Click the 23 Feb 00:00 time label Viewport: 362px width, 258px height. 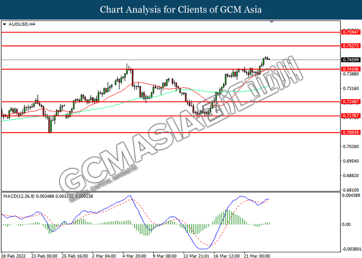pos(44,256)
